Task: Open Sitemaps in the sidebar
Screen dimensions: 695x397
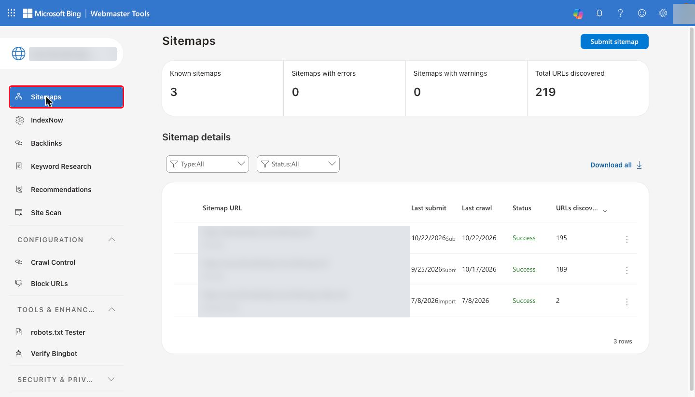Action: pyautogui.click(x=66, y=97)
